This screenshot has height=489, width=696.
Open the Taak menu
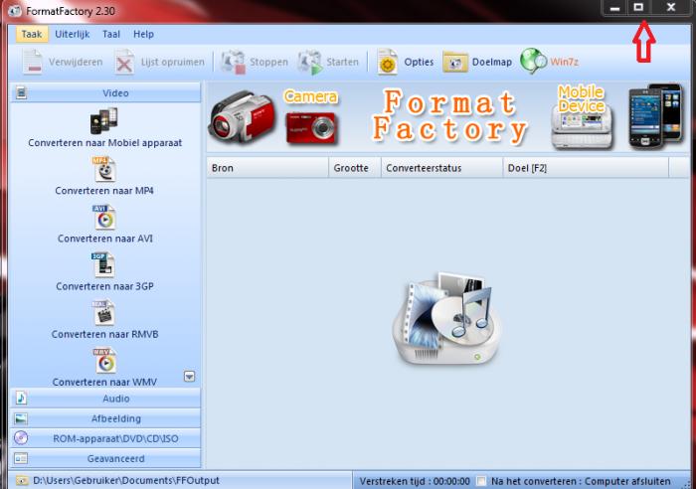[x=32, y=34]
